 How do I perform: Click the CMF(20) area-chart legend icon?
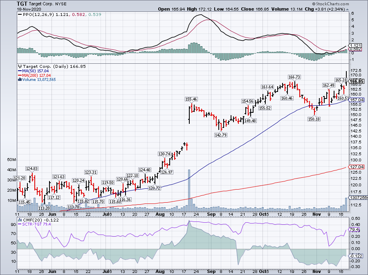click(x=20, y=220)
